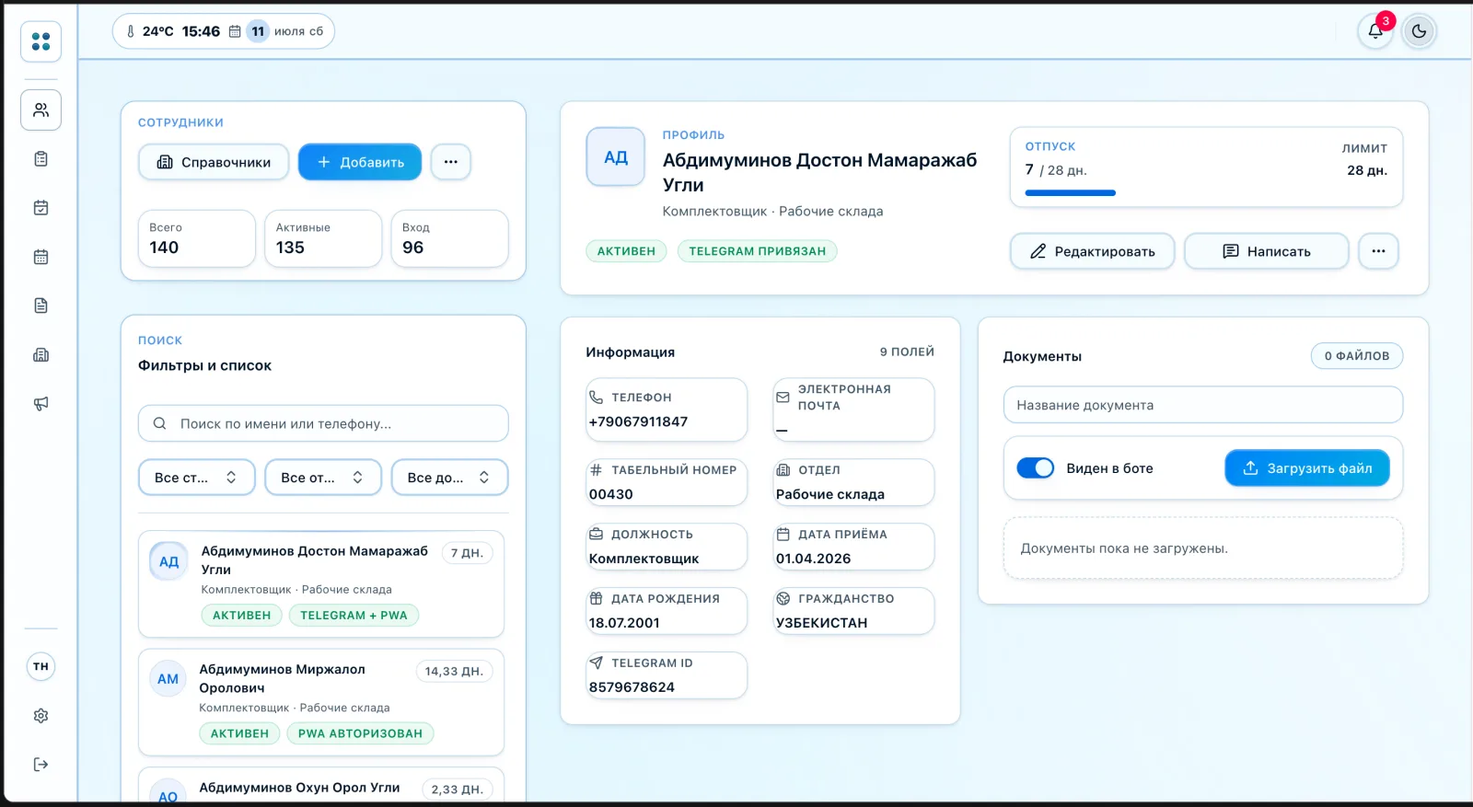This screenshot has width=1473, height=807.
Task: Click the date 11 июля сб
Action: click(284, 31)
